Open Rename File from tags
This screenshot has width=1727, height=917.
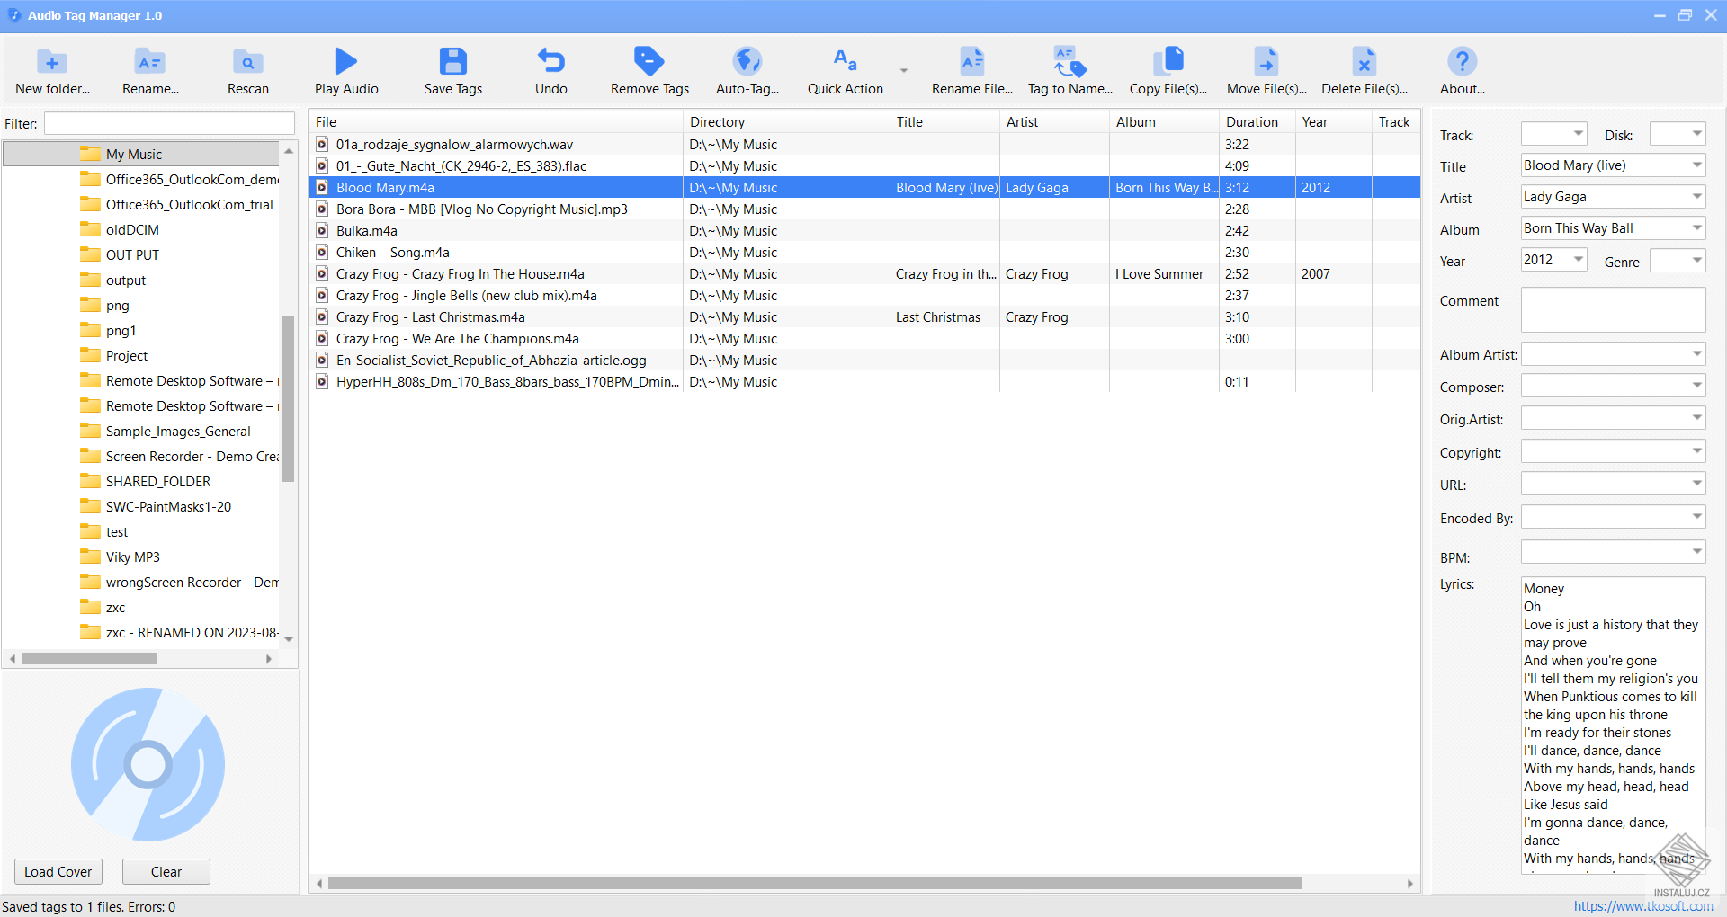971,70
